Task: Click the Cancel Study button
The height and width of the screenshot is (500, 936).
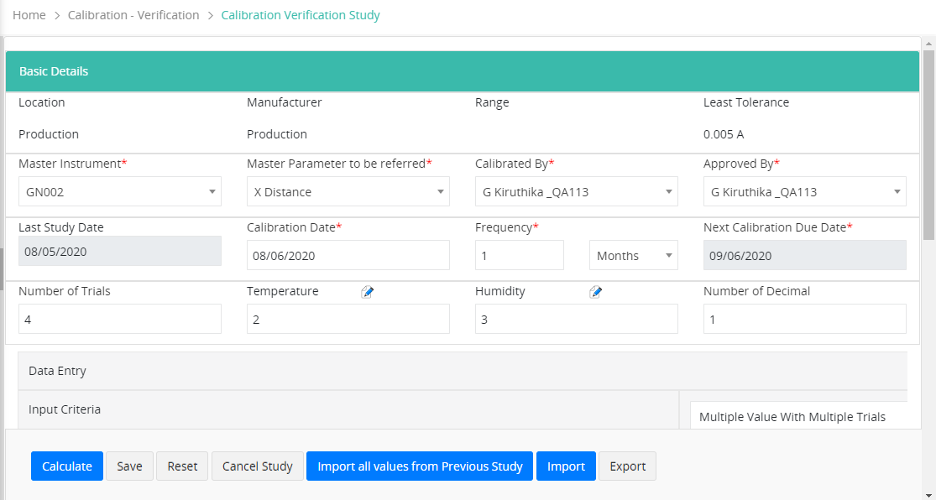Action: [257, 466]
